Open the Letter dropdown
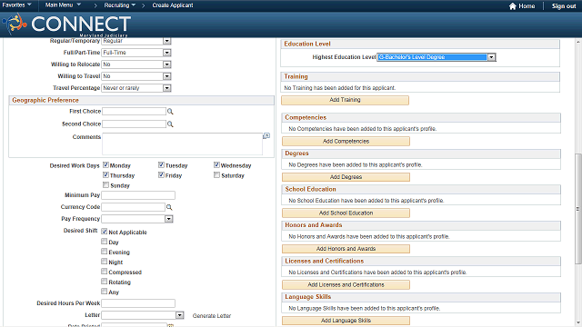Viewport: 582px width, 327px height. (x=180, y=315)
